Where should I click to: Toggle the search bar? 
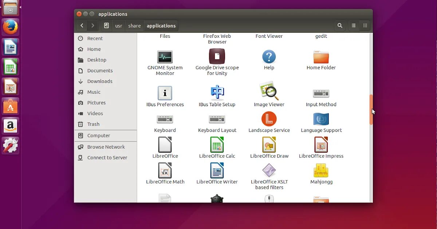339,25
